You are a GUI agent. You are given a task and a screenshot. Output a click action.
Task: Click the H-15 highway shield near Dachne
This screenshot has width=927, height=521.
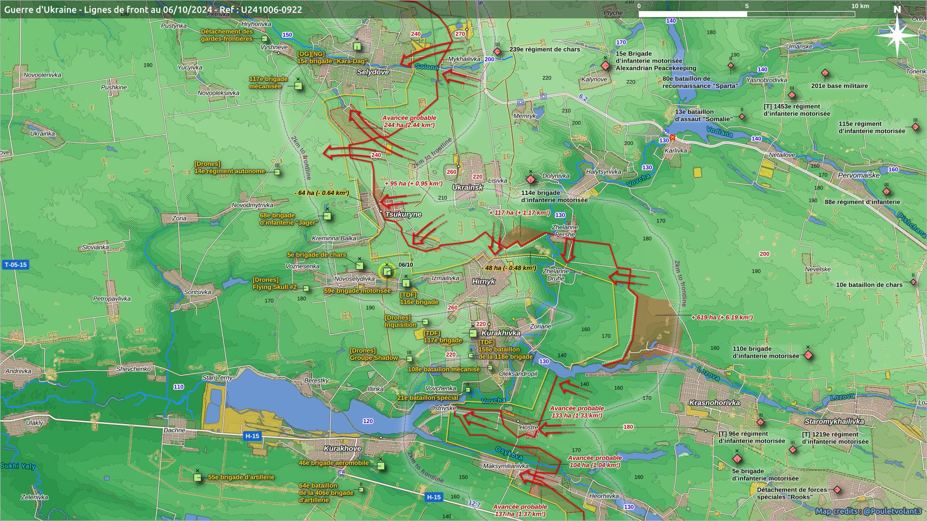click(252, 436)
